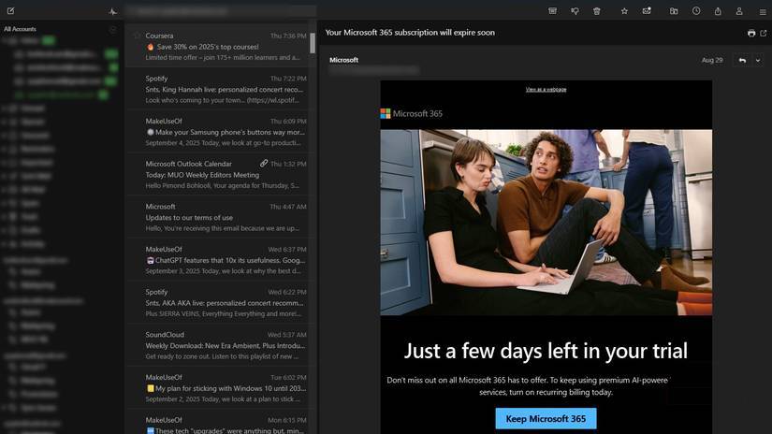
Task: Star the Coursera email in the list
Action: click(x=138, y=36)
